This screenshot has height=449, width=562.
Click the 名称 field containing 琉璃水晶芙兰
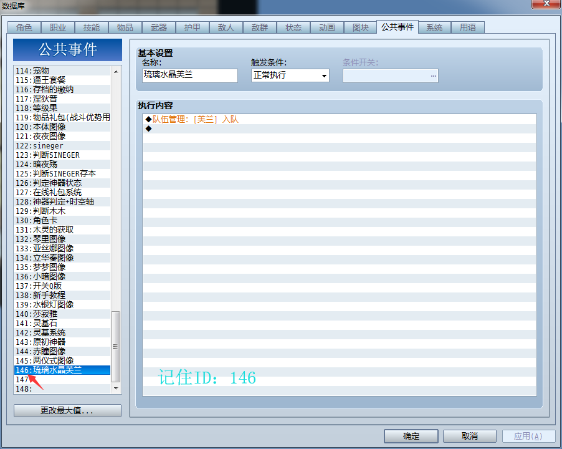[x=190, y=75]
